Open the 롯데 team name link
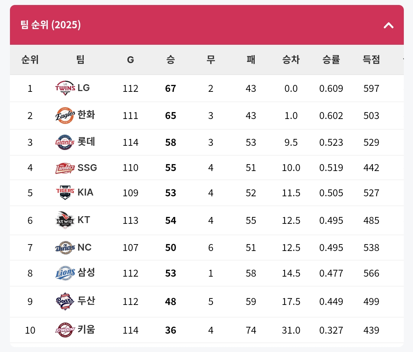The width and height of the screenshot is (413, 352). pyautogui.click(x=86, y=142)
